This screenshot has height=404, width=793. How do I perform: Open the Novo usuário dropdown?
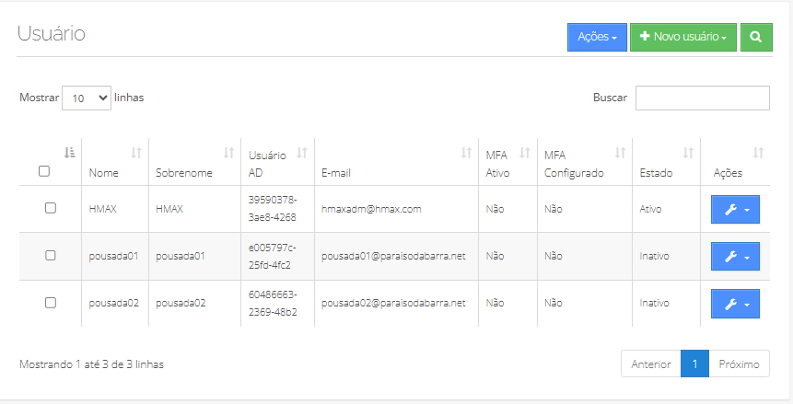pyautogui.click(x=682, y=37)
